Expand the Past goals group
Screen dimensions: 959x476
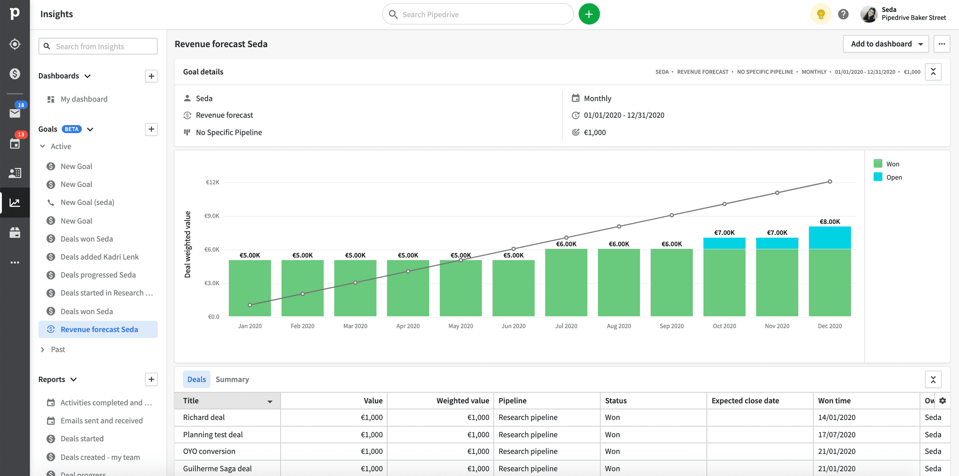coord(42,350)
